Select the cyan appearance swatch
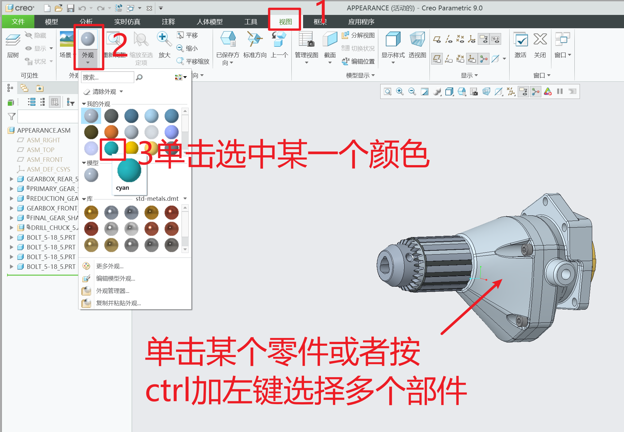The width and height of the screenshot is (624, 432). (x=111, y=148)
